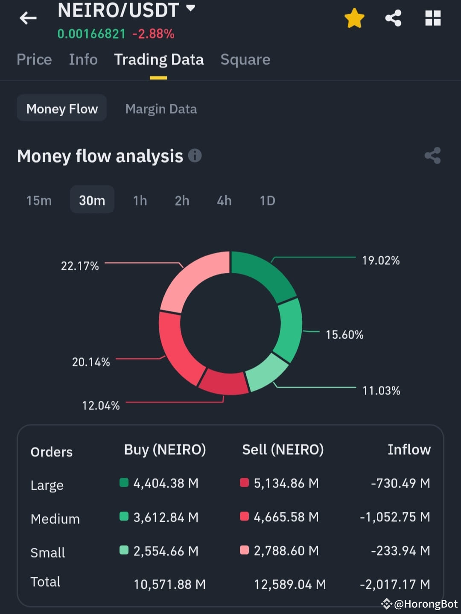Open the grid menu icon
This screenshot has height=614, width=461.
(x=433, y=18)
